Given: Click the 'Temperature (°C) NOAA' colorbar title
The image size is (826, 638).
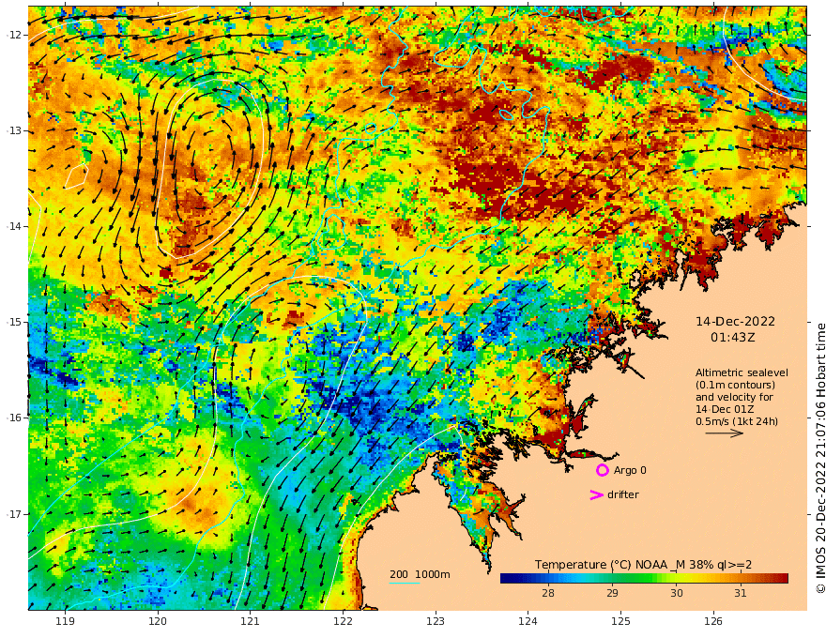Looking at the screenshot, I should (644, 564).
